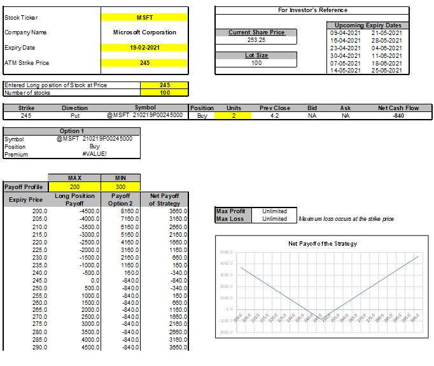Select the Prev Close value 4.2

[274, 116]
